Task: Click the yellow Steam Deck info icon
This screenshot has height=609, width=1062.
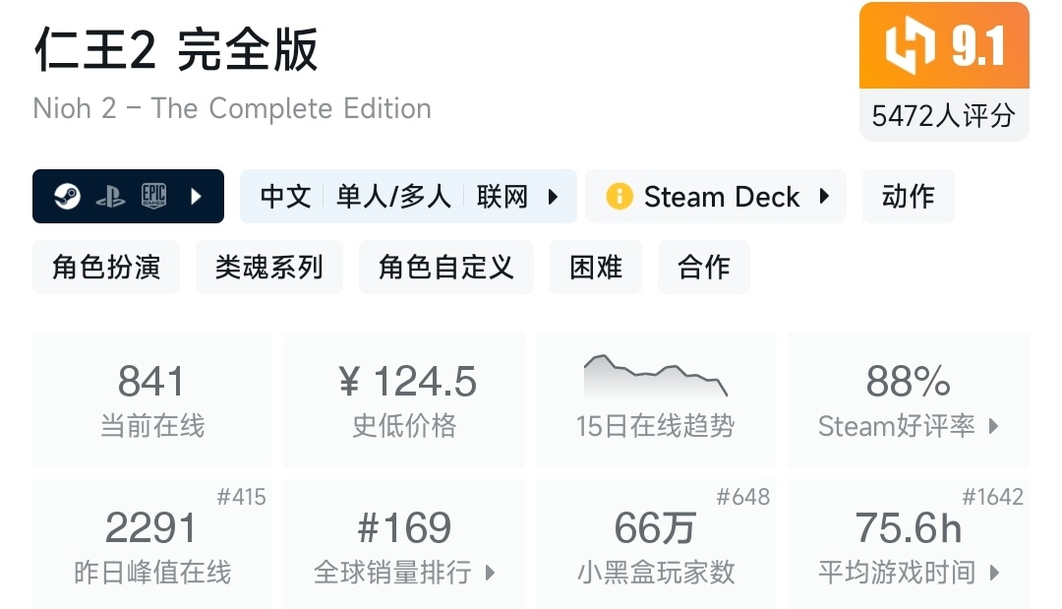Action: click(619, 197)
